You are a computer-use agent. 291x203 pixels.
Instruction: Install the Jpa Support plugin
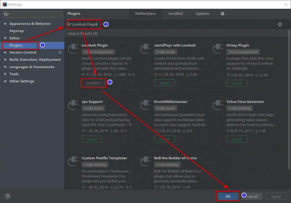92,139
